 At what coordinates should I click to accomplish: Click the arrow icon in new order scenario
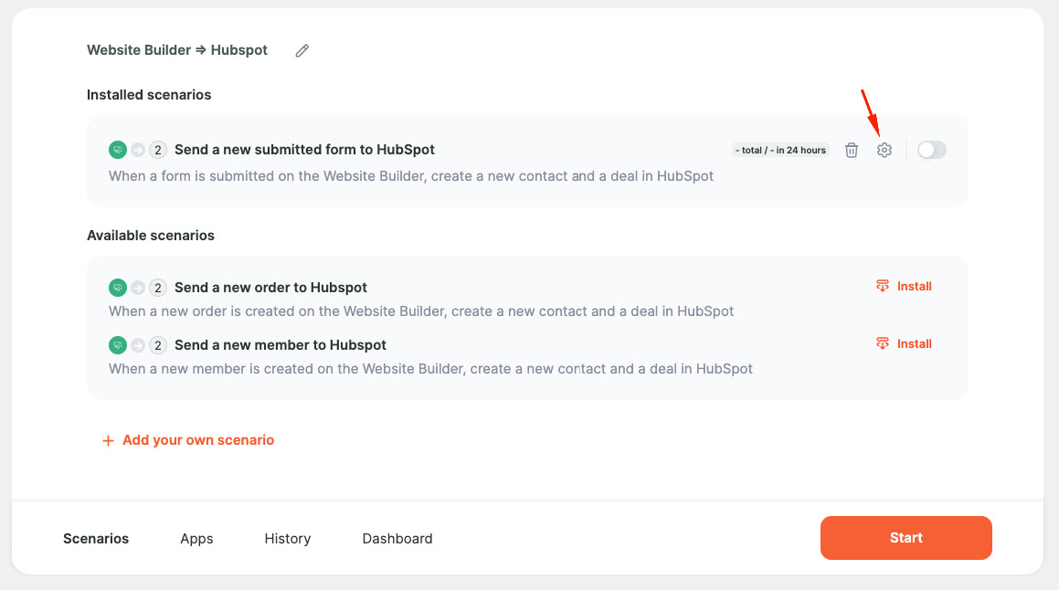[138, 288]
